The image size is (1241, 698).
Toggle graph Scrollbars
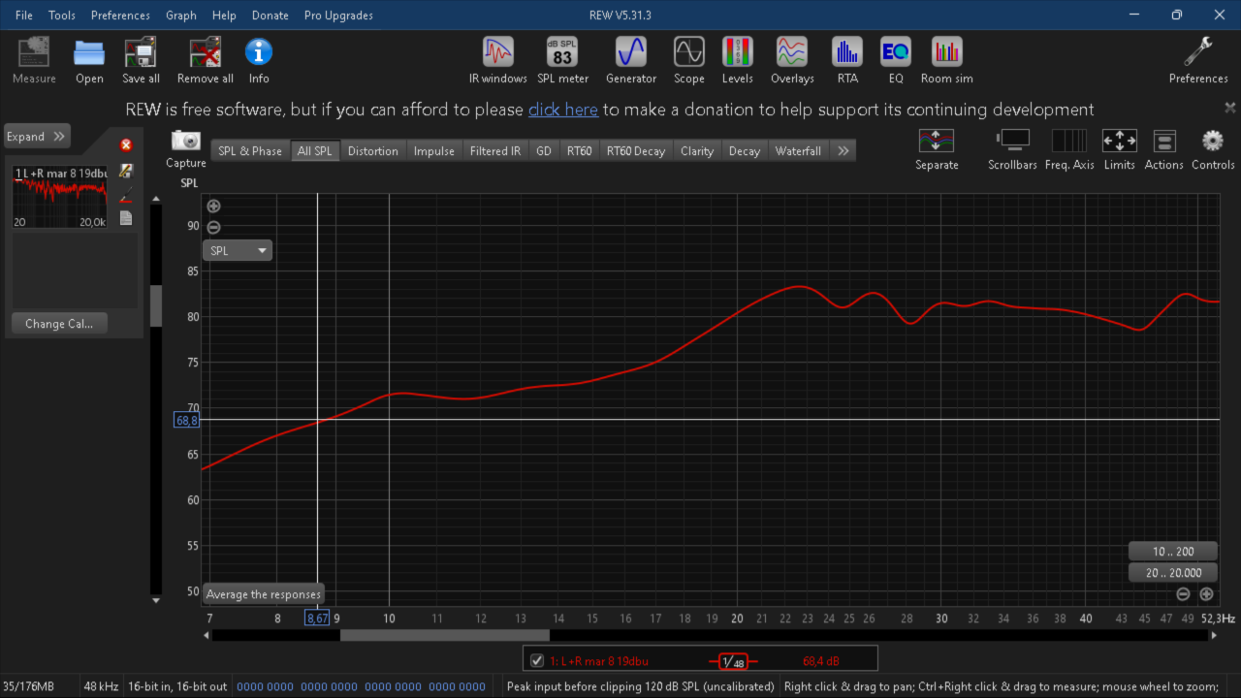(x=1013, y=149)
